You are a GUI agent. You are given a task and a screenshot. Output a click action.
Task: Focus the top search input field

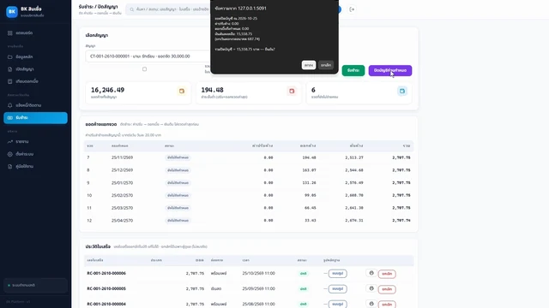click(x=168, y=9)
